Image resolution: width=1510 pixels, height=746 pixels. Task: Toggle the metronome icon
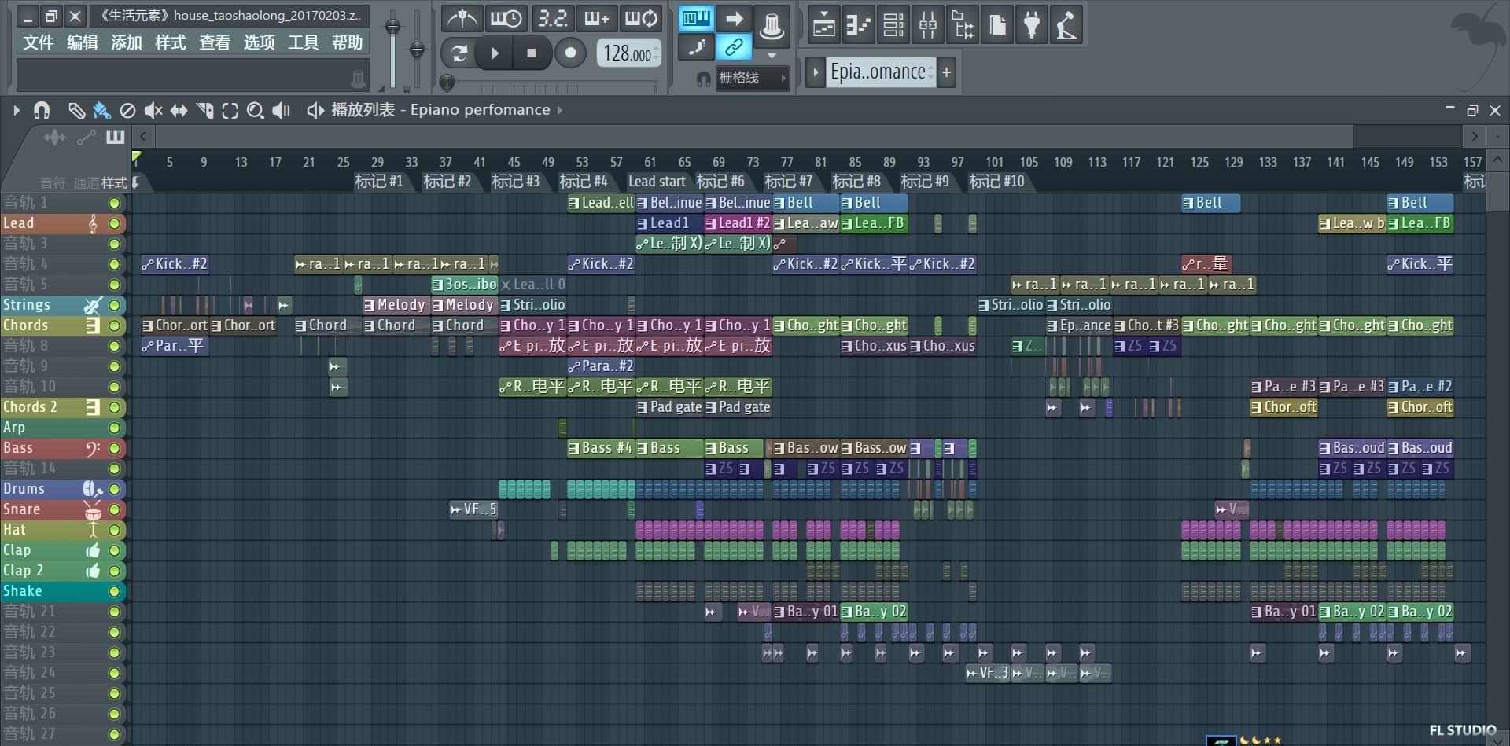coord(461,18)
